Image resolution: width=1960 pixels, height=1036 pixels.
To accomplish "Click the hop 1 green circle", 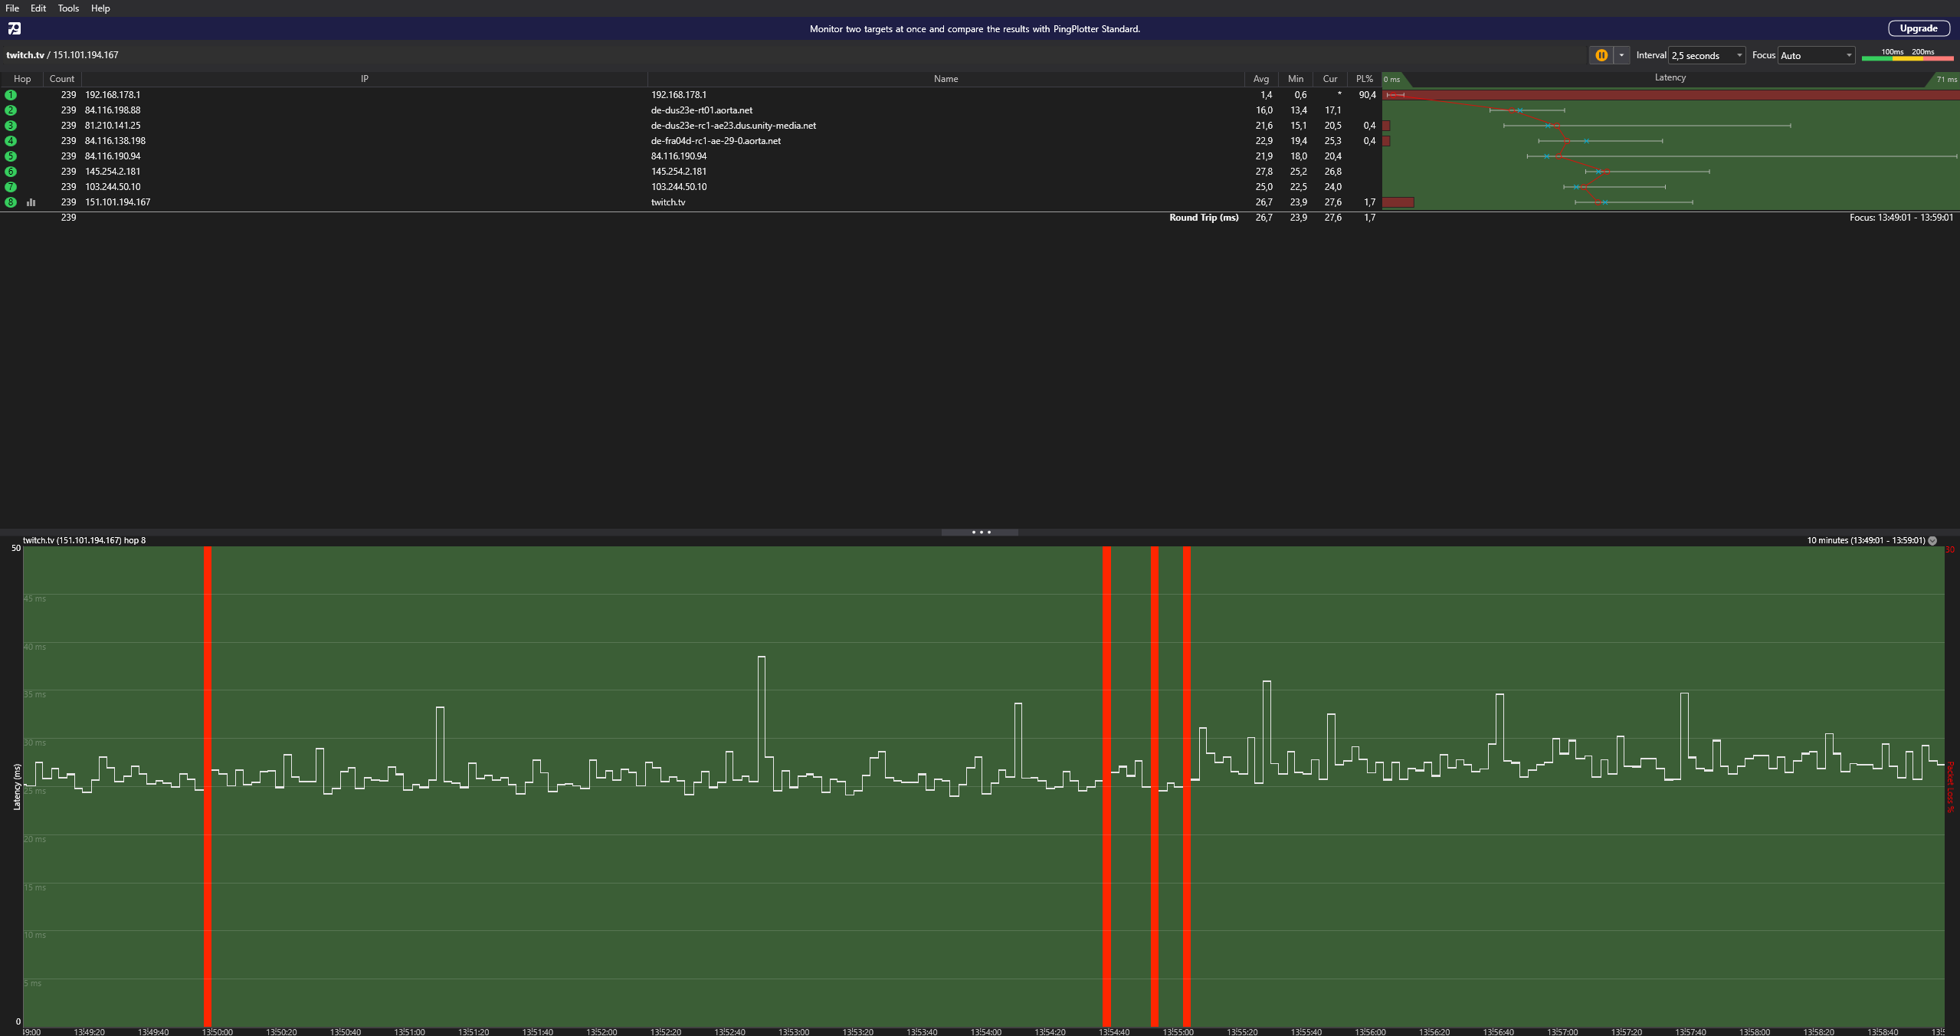I will tap(11, 95).
